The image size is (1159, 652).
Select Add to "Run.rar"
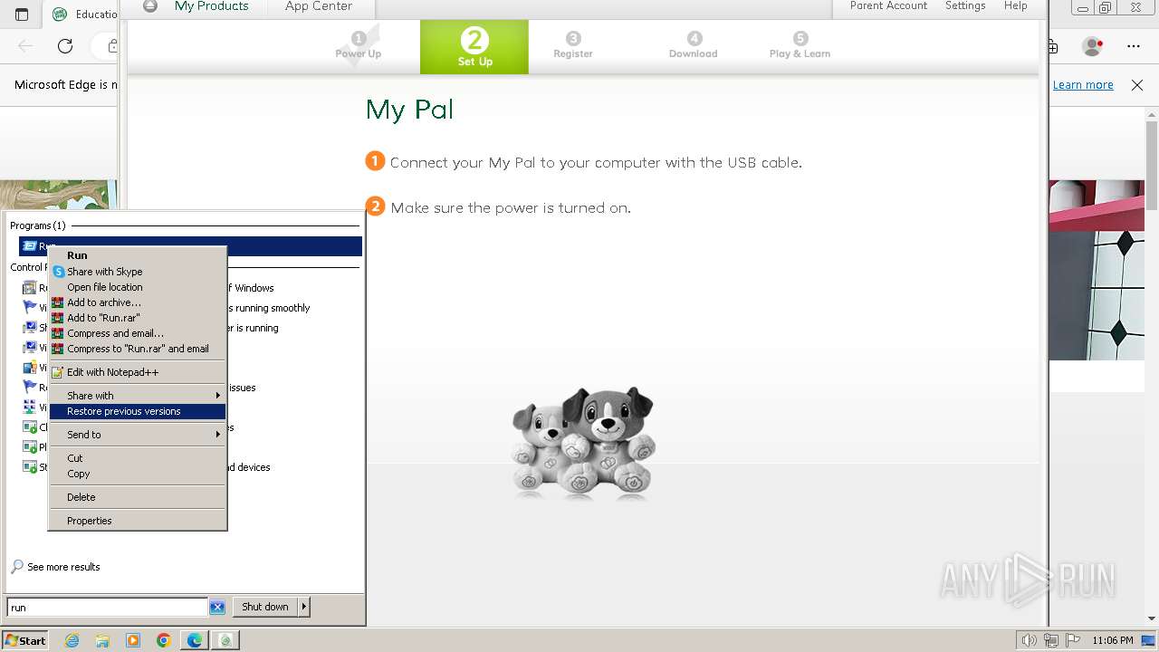[x=103, y=318]
